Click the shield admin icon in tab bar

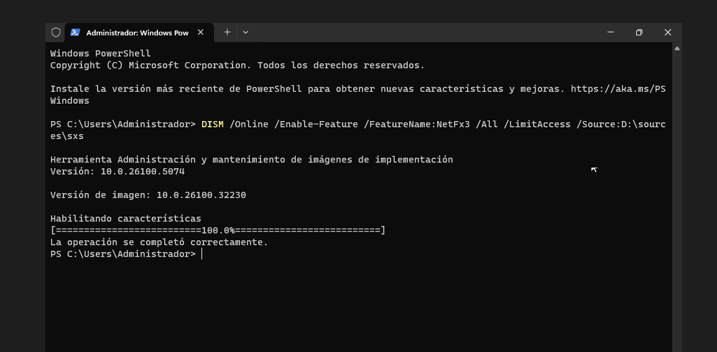56,32
